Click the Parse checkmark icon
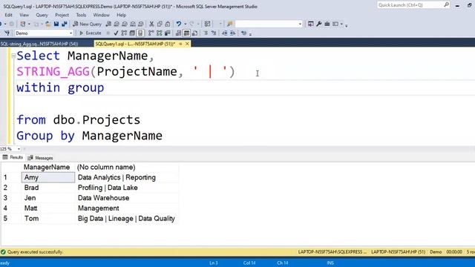475x267 pixels. point(116,33)
